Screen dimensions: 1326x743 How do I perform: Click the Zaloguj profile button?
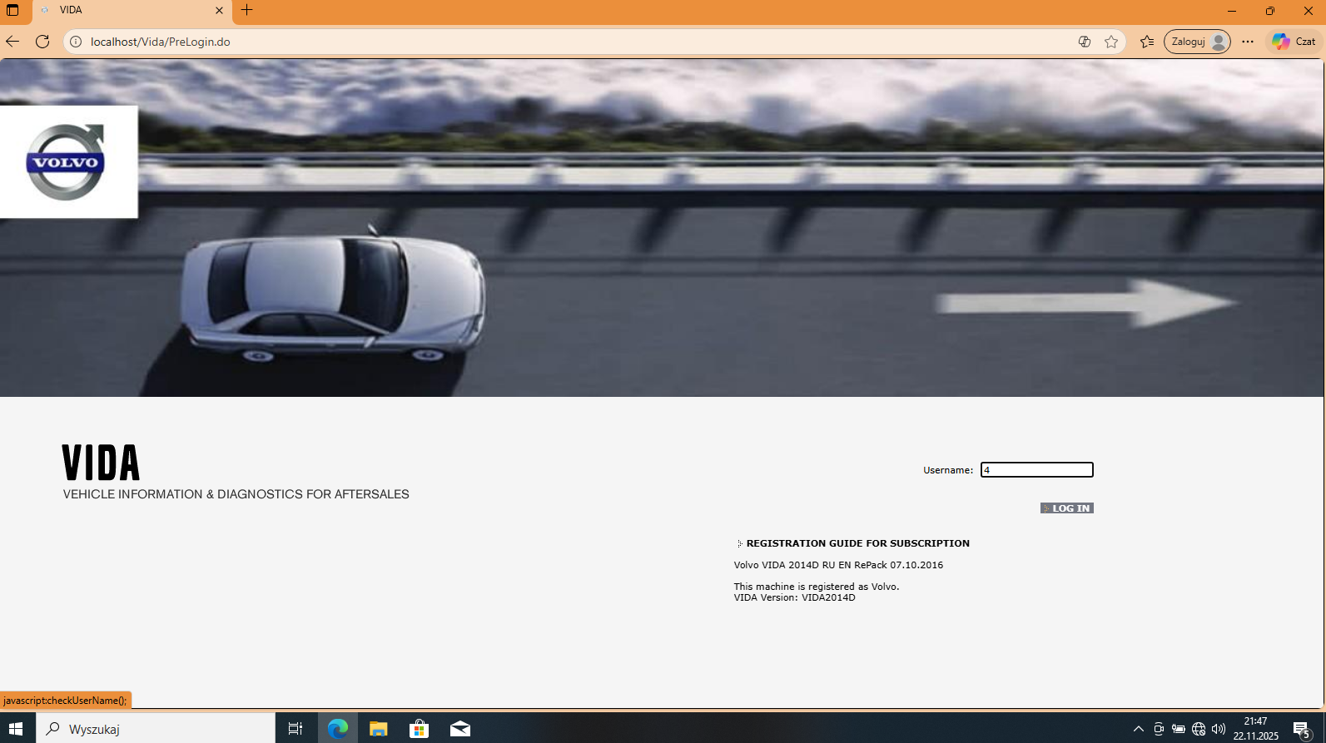(x=1197, y=42)
